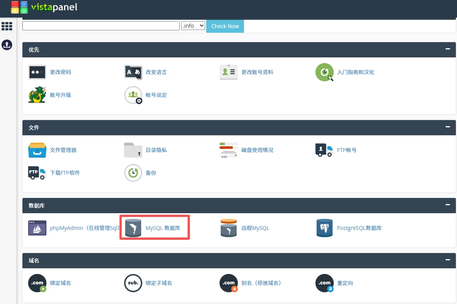Image resolution: width=457 pixels, height=304 pixels.
Task: Click the 备份 backup clock icon
Action: pos(133,173)
